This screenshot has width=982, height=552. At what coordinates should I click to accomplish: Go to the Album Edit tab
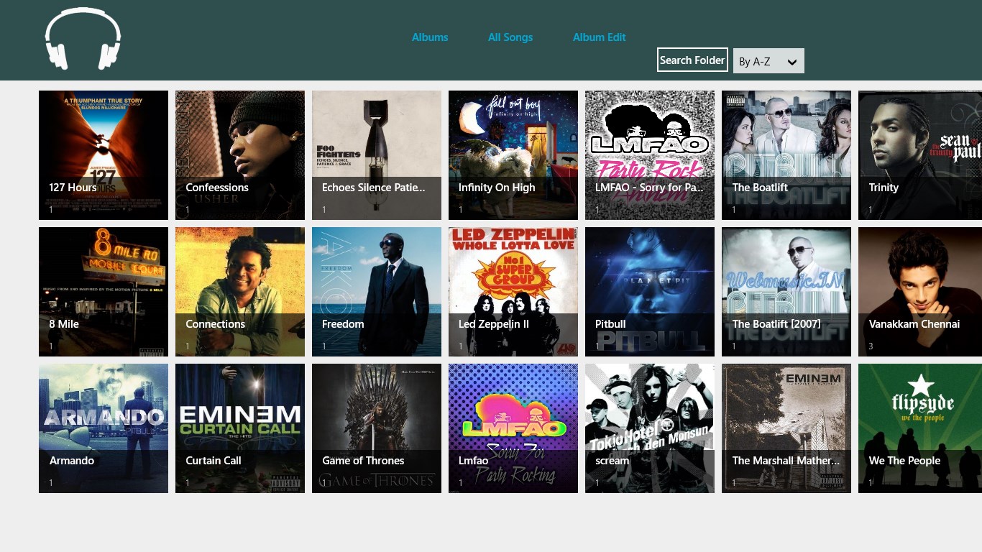599,37
